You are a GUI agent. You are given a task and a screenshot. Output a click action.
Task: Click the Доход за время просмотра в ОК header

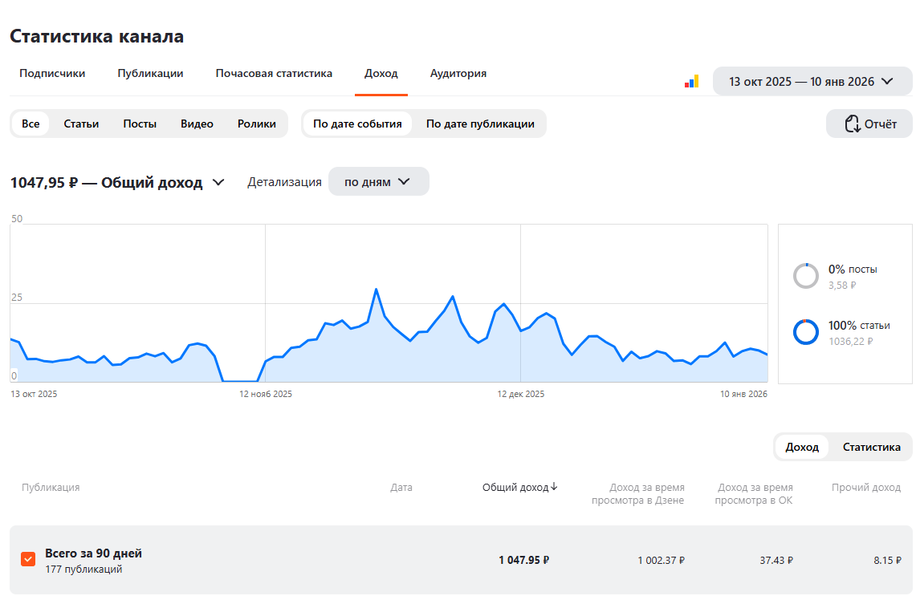tap(754, 493)
